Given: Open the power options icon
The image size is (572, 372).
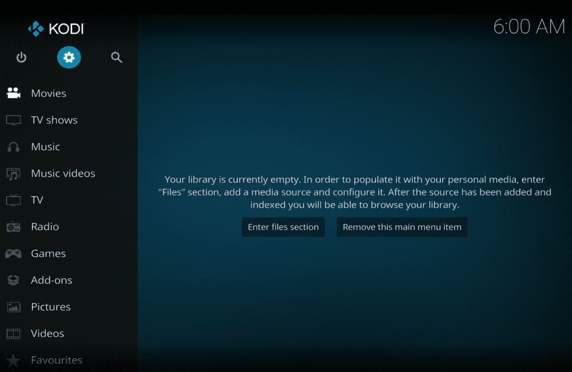Looking at the screenshot, I should (x=21, y=57).
